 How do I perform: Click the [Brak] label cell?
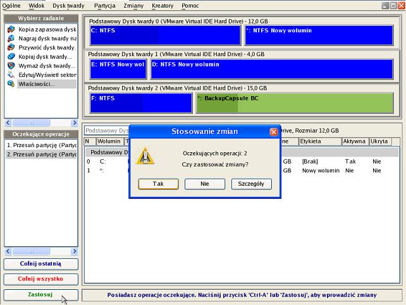pos(310,162)
